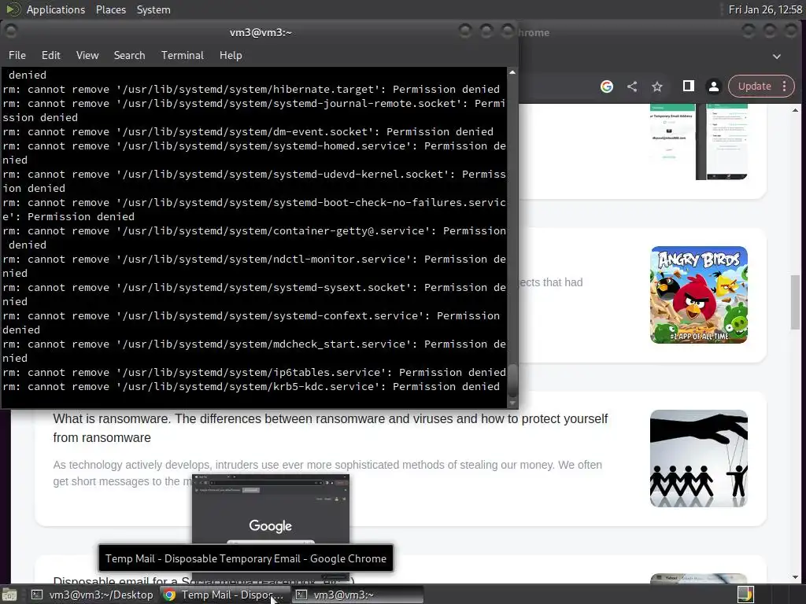The width and height of the screenshot is (806, 604).
Task: Click the 'hibernate.target' error line
Action: coord(251,90)
